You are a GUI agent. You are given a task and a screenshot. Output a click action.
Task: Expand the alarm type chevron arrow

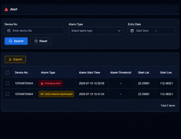coord(119,31)
